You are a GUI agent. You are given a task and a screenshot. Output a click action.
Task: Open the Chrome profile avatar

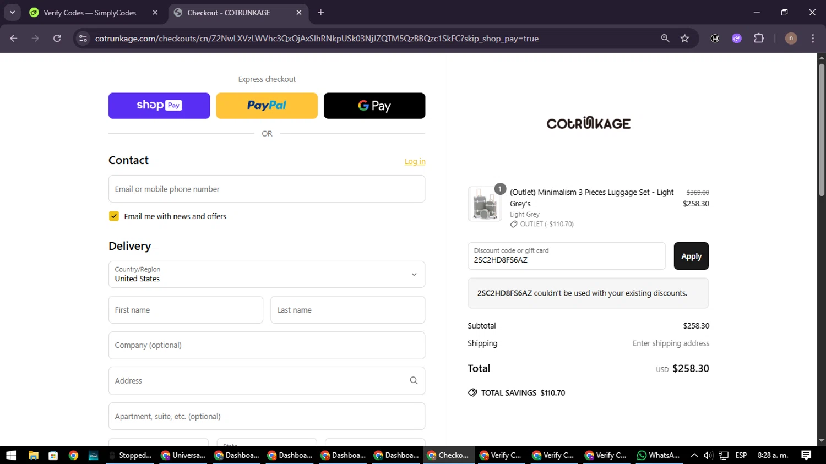pos(791,39)
